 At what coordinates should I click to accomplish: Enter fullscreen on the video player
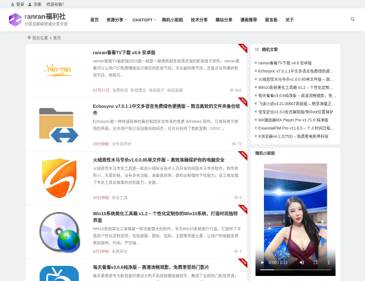click(315, 262)
